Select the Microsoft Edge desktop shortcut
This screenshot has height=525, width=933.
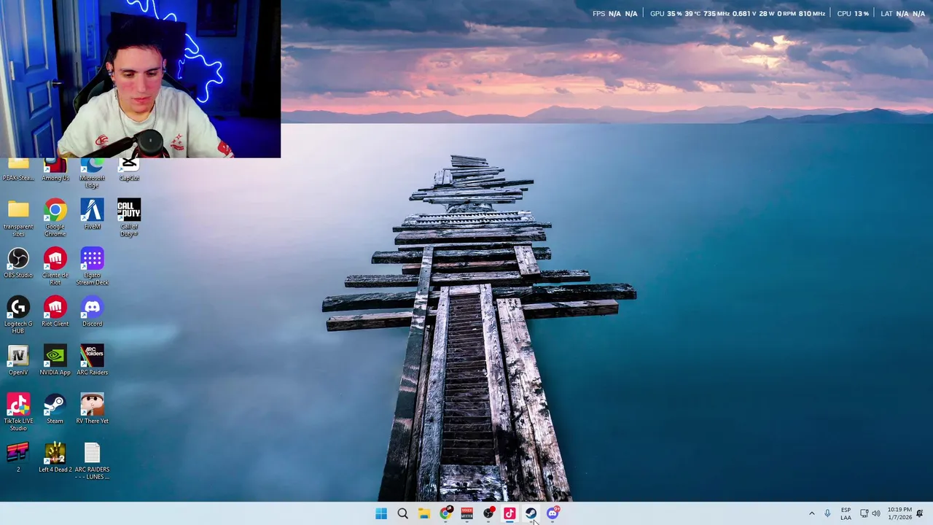92,174
